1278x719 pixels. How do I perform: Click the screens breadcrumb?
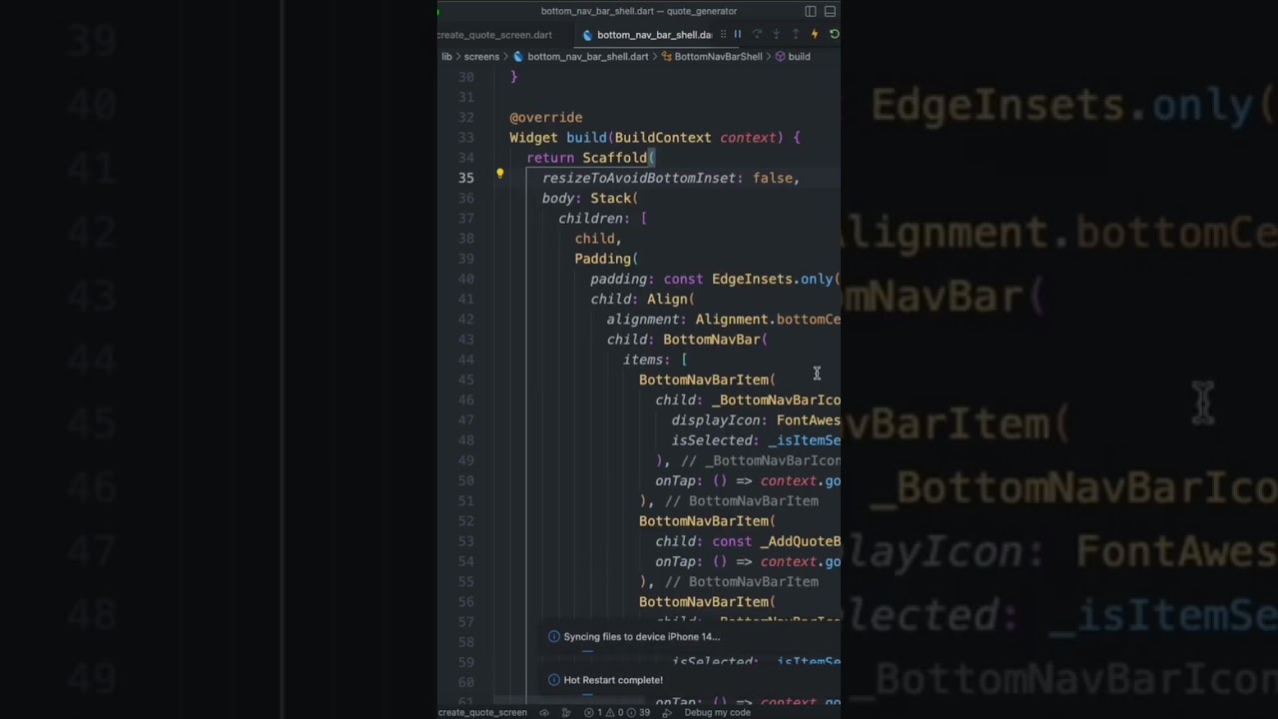pos(481,57)
